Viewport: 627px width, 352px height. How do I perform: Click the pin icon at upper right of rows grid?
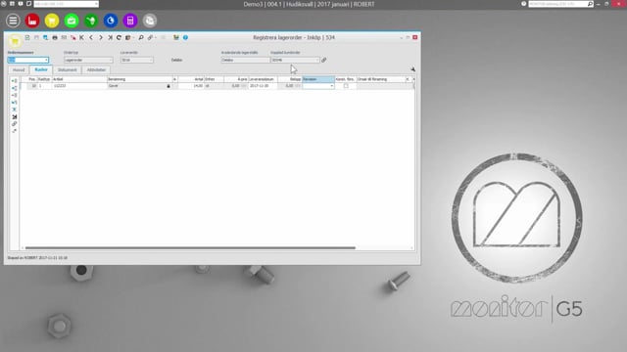412,69
